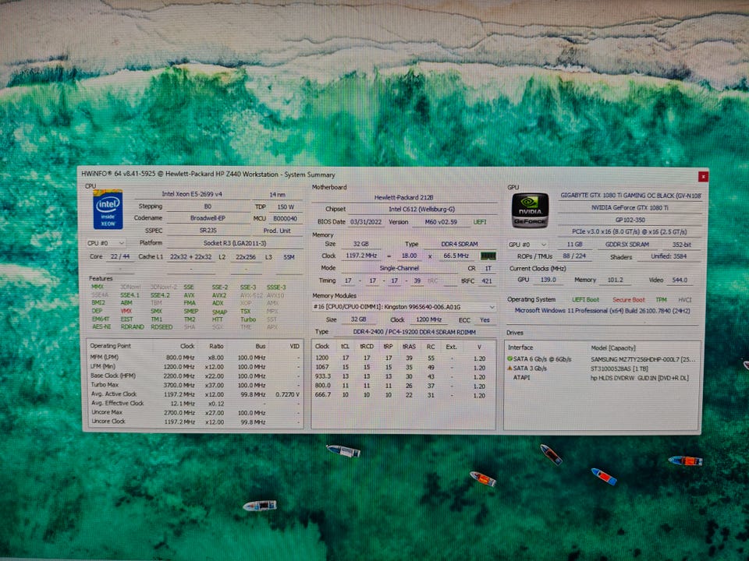This screenshot has height=561, width=749.
Task: Click the ROPs / TMUs 88 / 224 value
Action: (x=573, y=256)
